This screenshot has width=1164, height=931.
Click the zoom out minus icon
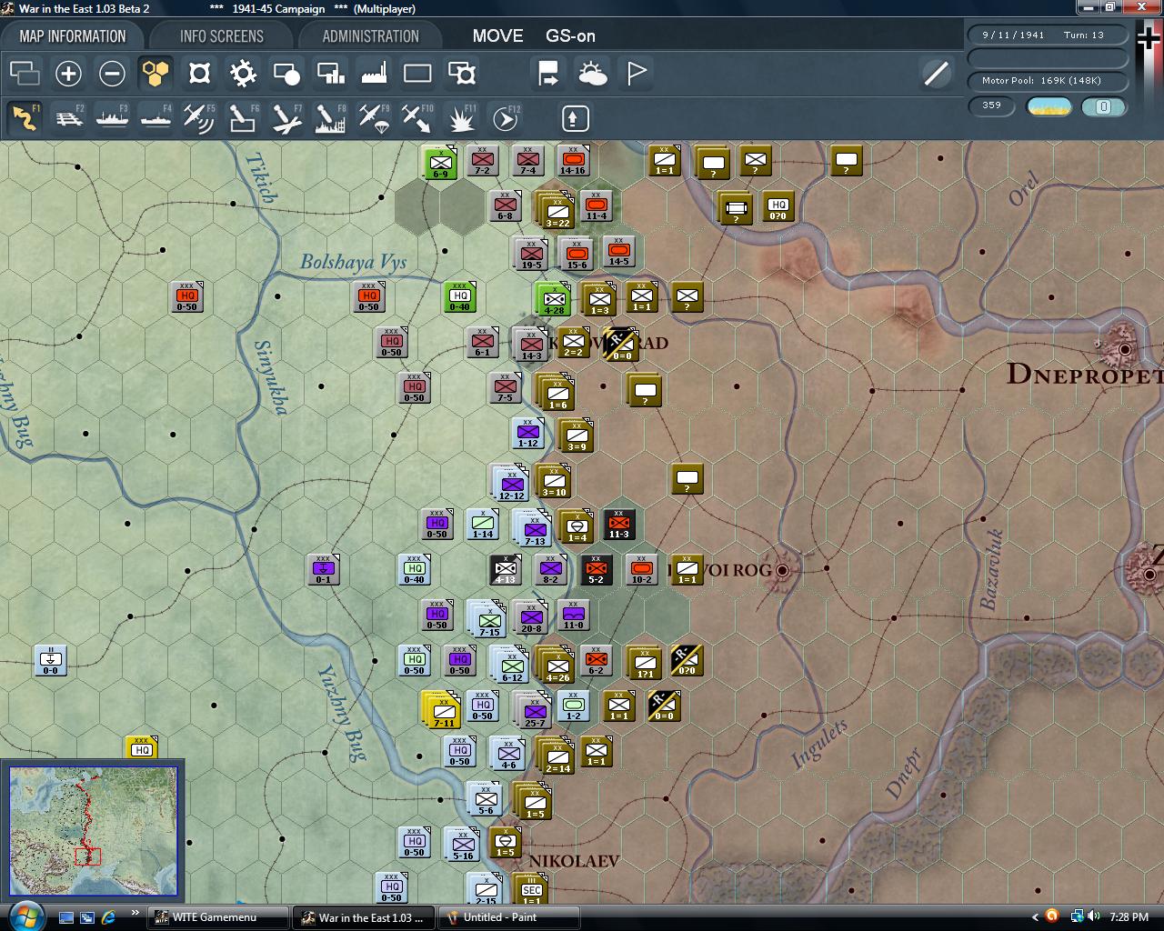tap(112, 74)
